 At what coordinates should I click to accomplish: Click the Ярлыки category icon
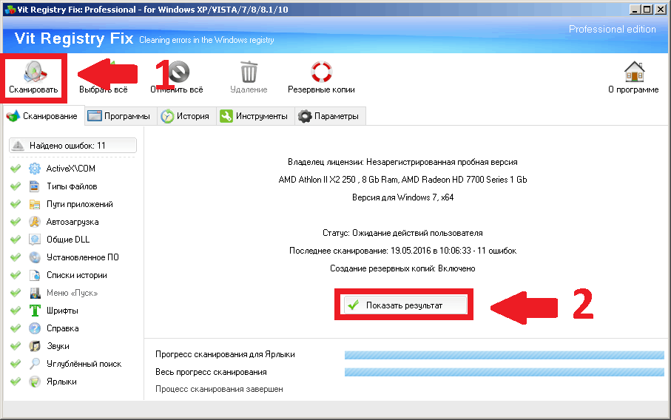pyautogui.click(x=35, y=382)
